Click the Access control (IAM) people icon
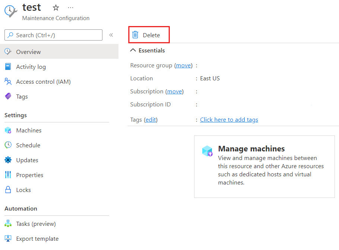 (8, 81)
